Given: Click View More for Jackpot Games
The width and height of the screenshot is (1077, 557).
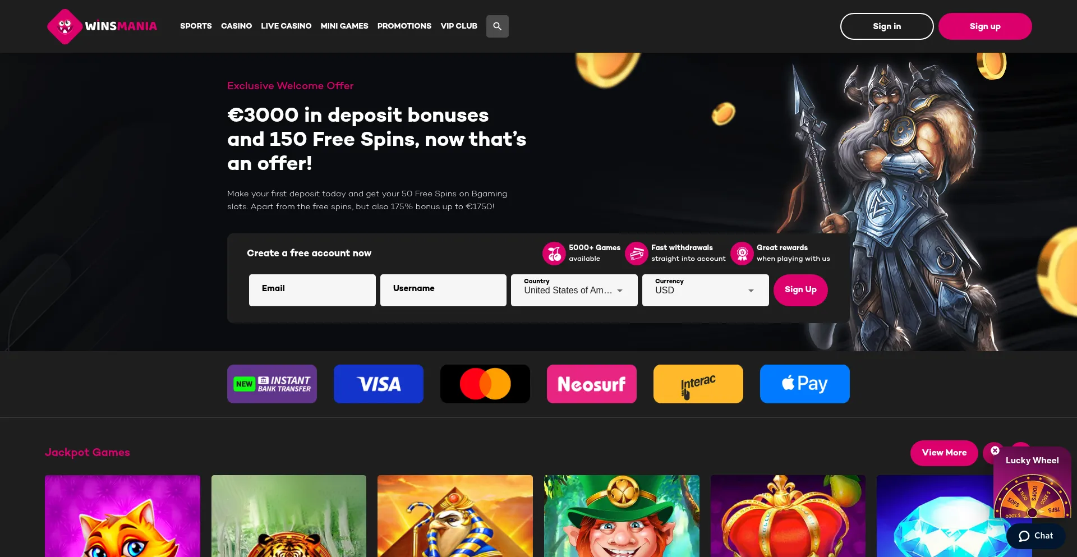Looking at the screenshot, I should pos(944,453).
